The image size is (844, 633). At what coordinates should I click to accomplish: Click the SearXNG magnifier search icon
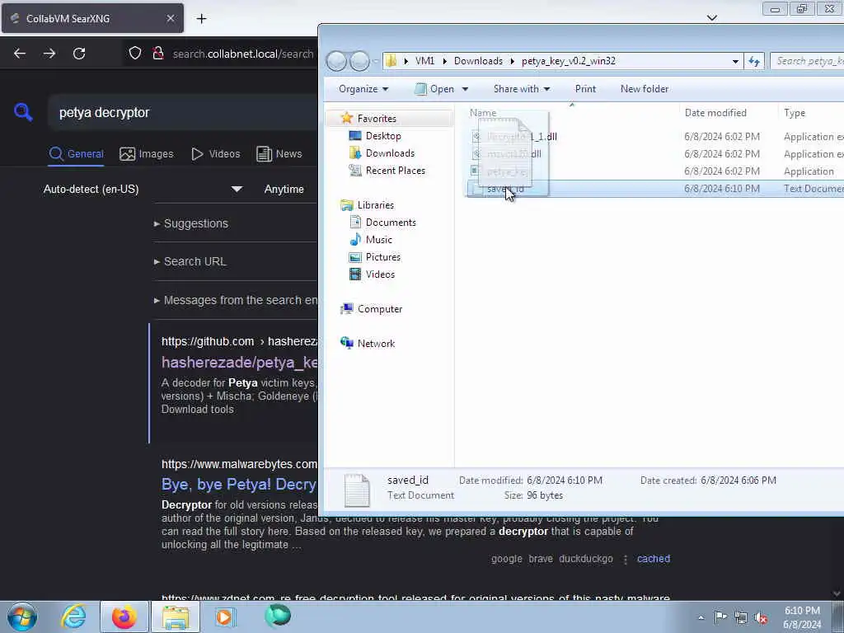[x=23, y=112]
